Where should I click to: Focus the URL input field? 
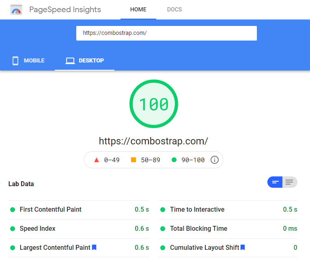tap(166, 33)
